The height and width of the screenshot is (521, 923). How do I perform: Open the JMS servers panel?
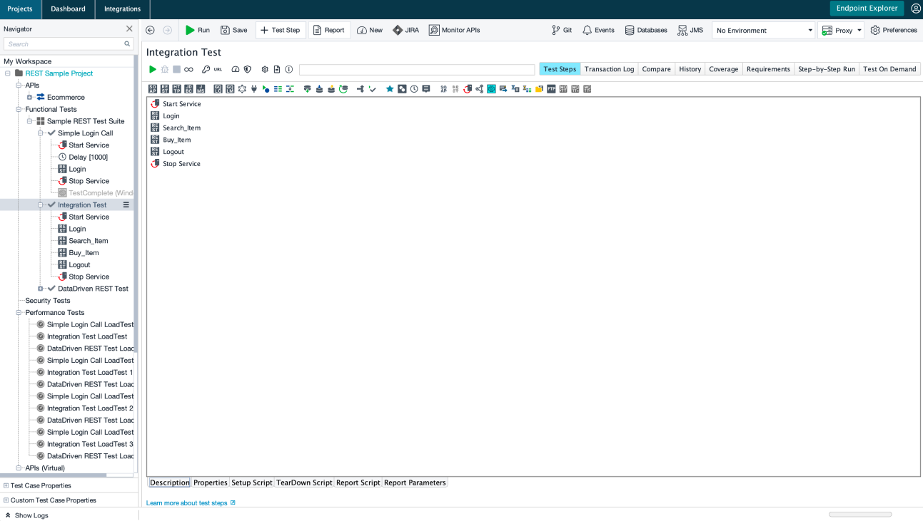click(x=690, y=30)
